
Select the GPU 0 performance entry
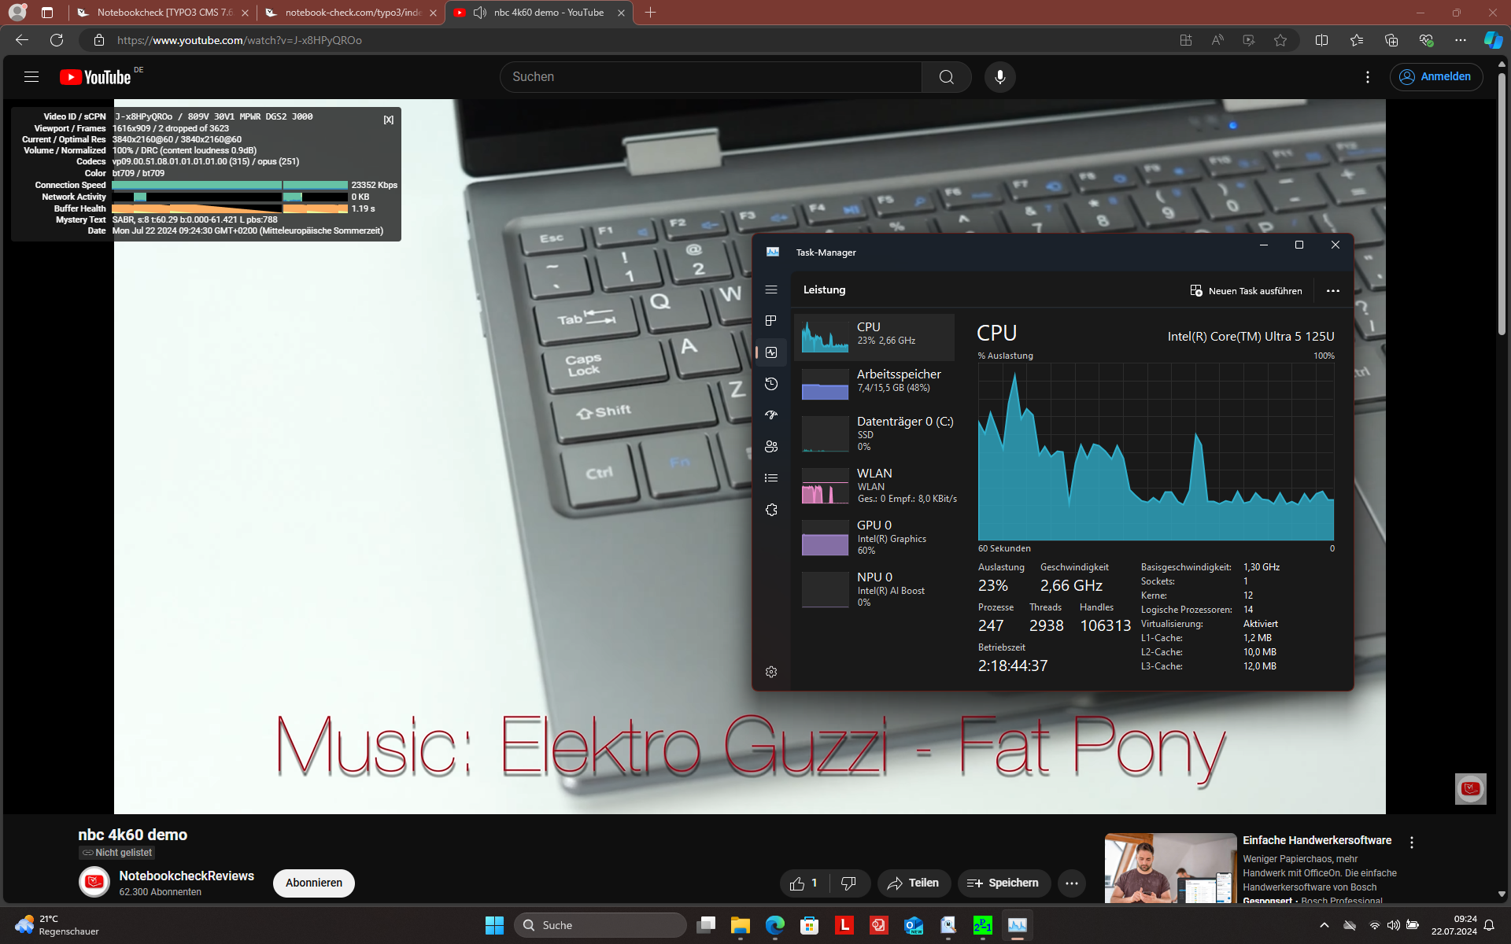point(874,537)
